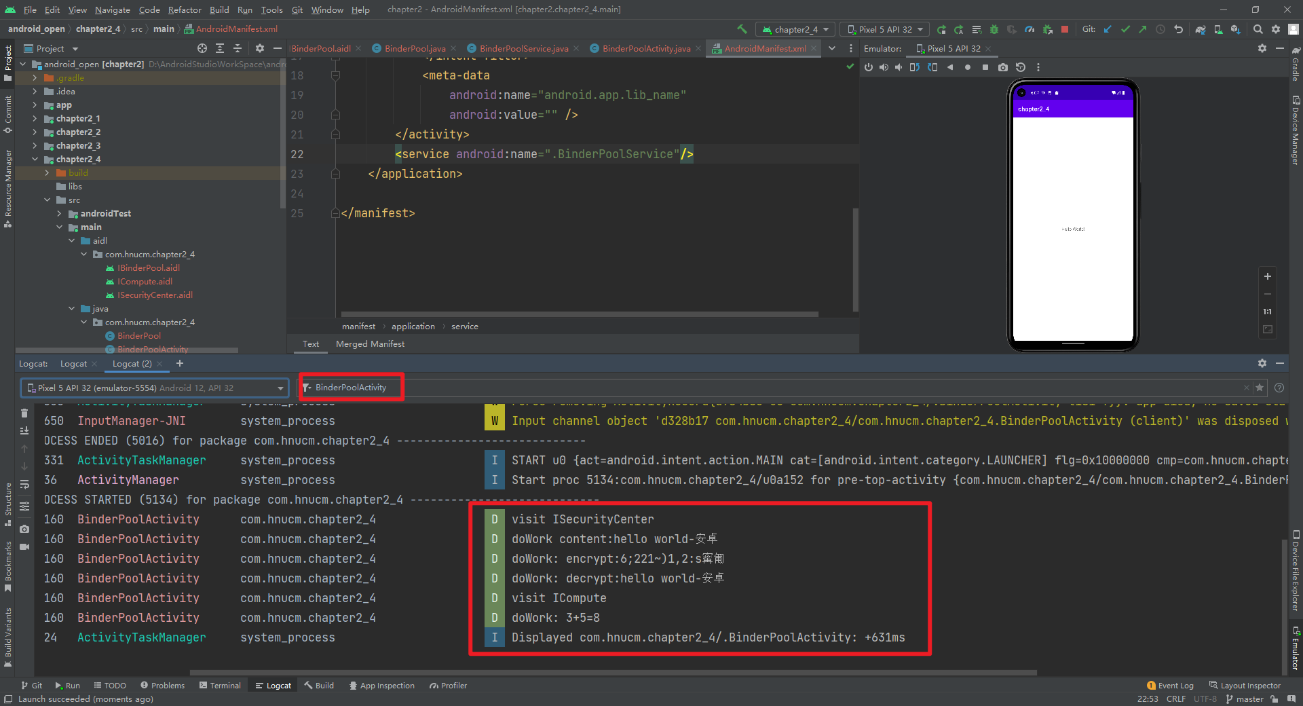Toggle Soft-Wrap in Logcat side toolbar
The image size is (1303, 706).
pos(24,484)
